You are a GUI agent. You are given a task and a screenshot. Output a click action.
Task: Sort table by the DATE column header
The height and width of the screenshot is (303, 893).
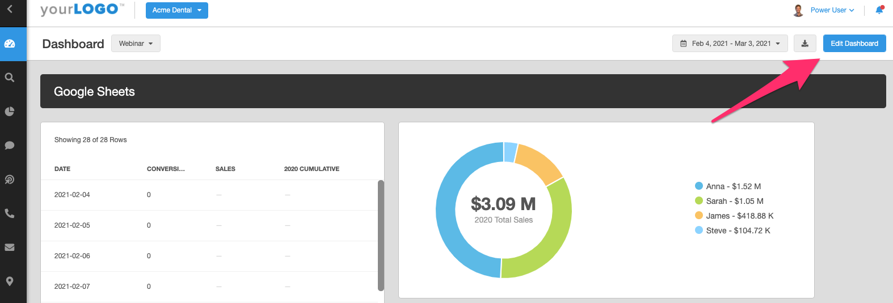(x=62, y=169)
